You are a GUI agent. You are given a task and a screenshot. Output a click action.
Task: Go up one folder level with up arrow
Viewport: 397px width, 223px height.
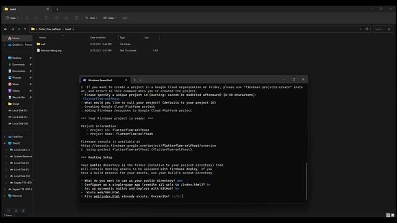[25, 29]
